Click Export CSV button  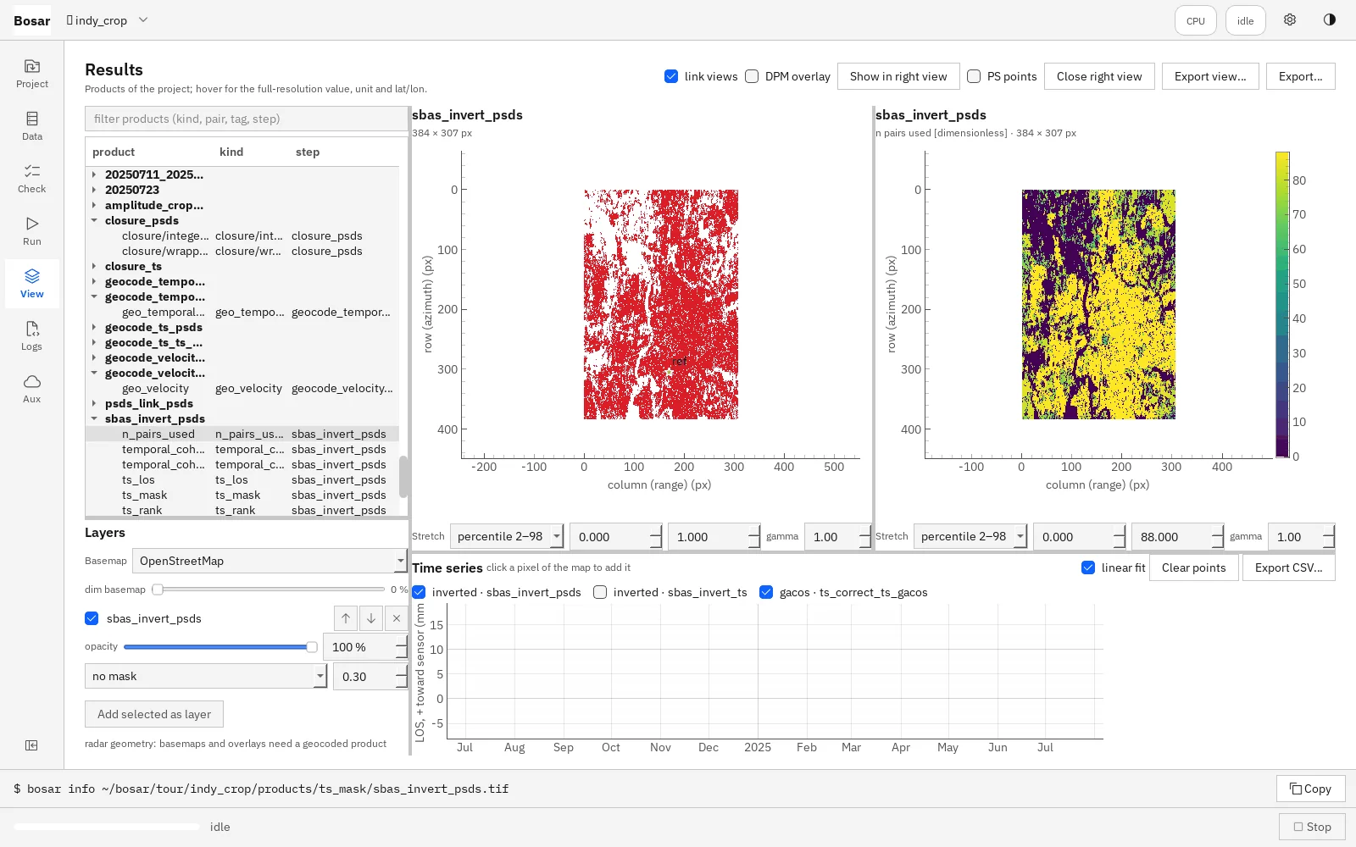1289,567
